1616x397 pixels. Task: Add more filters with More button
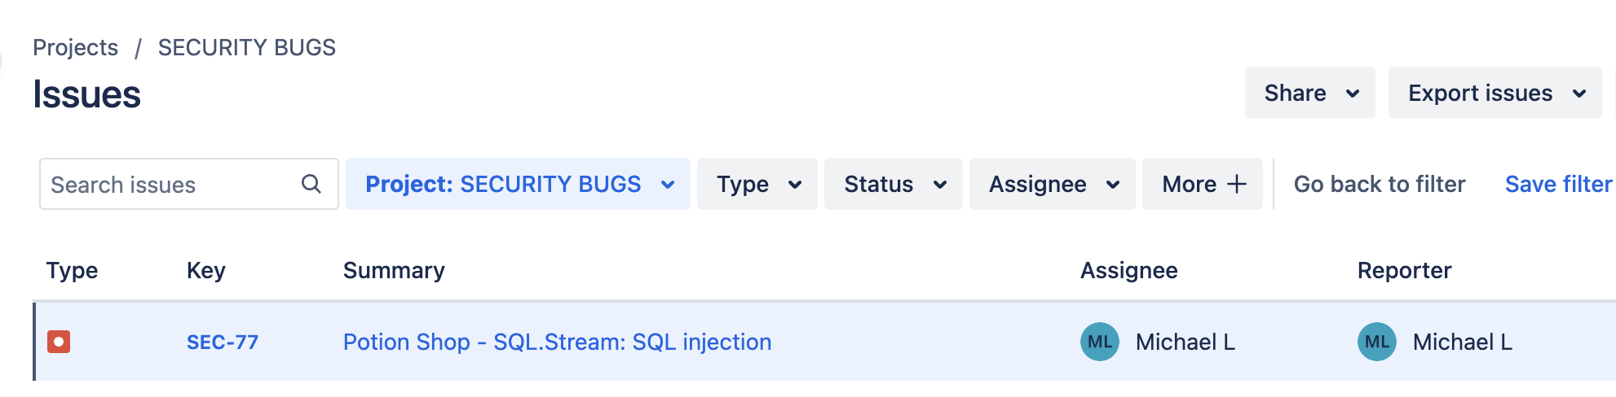click(x=1202, y=184)
